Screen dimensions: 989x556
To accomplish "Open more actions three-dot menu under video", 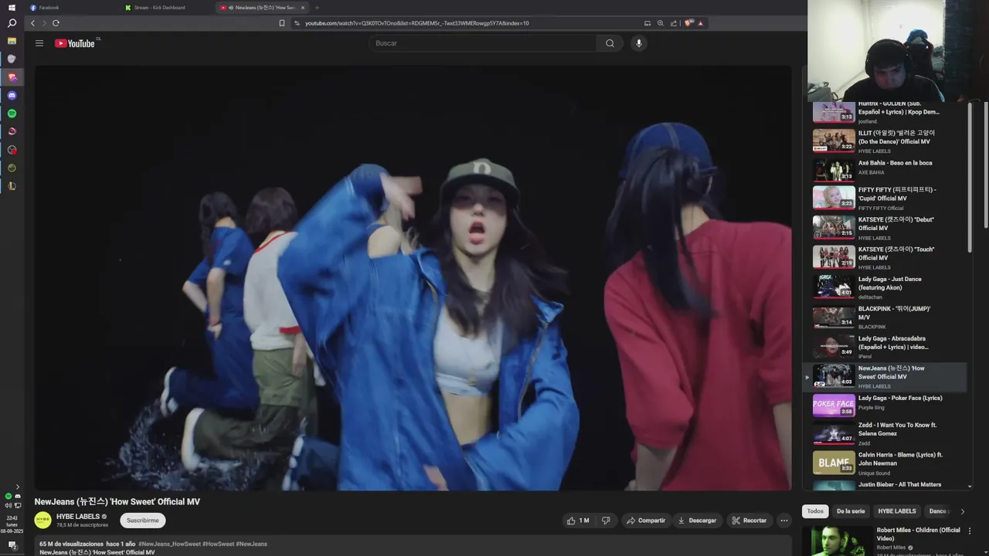I will (x=784, y=520).
